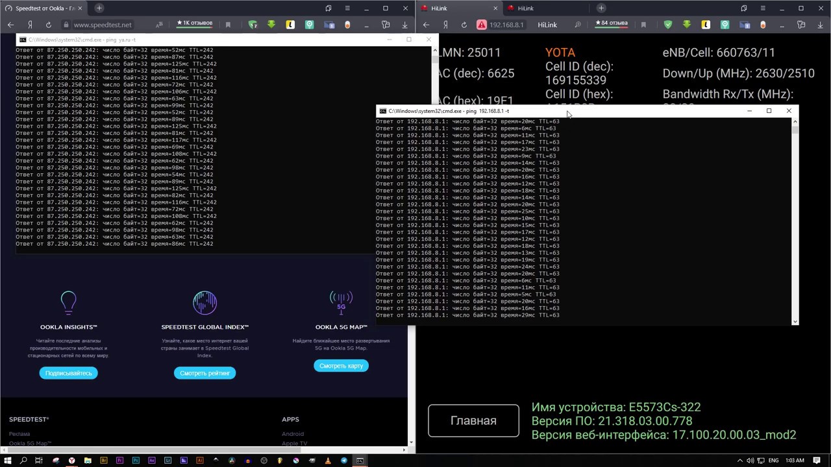The height and width of the screenshot is (467, 831).
Task: Click the eNB/Cell: 660763/11 text
Action: [719, 53]
